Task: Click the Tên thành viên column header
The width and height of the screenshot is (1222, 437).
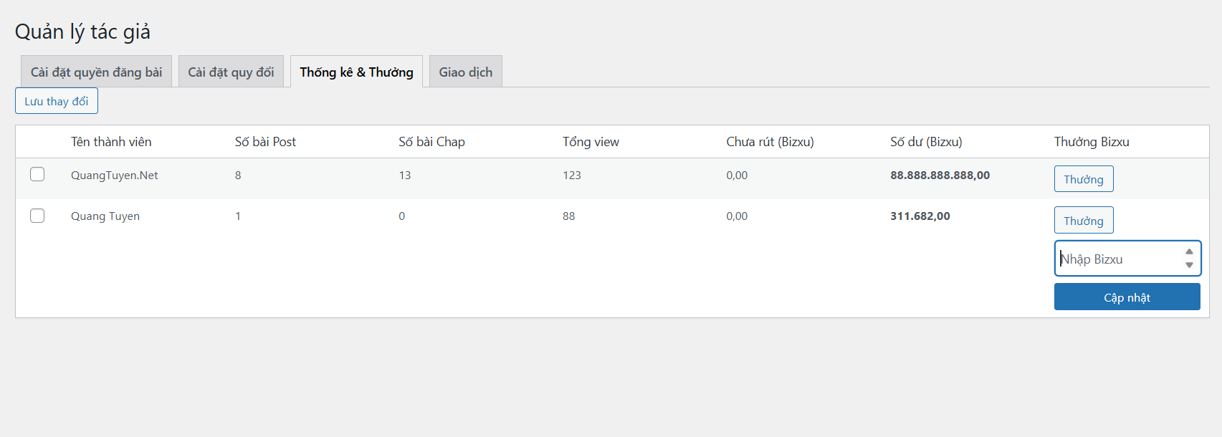Action: pos(111,142)
